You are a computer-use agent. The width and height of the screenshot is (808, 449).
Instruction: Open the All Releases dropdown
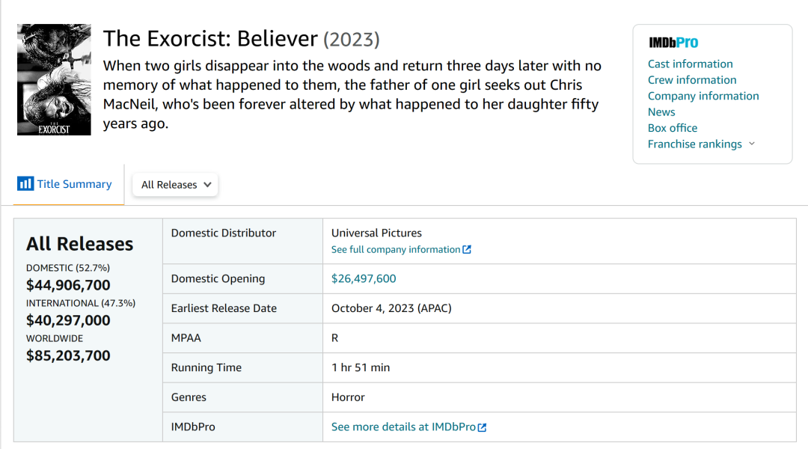pyautogui.click(x=175, y=185)
